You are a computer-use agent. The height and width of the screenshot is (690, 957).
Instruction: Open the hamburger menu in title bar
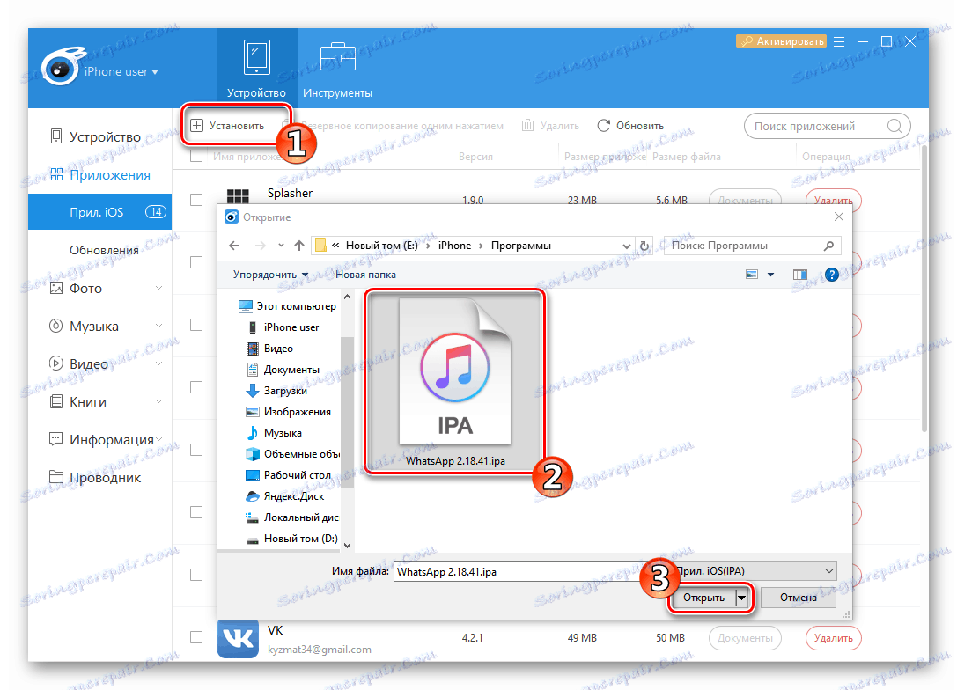[x=839, y=41]
